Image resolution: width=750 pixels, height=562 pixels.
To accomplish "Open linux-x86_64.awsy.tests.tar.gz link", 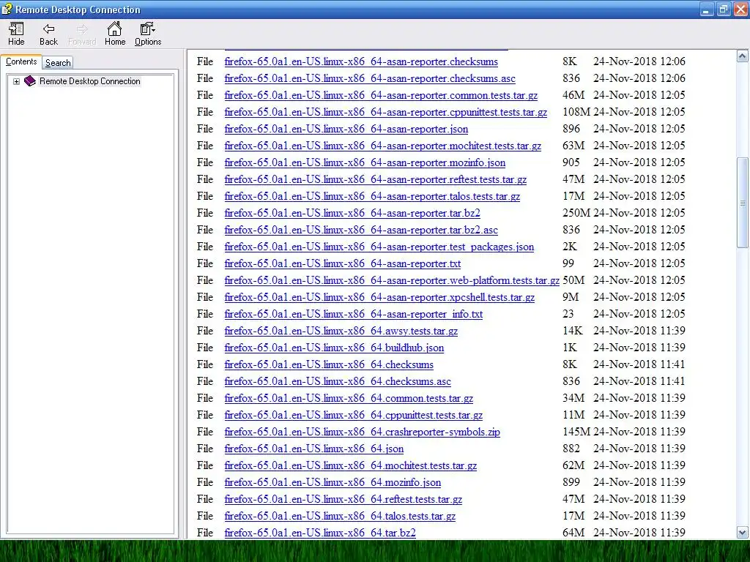I will tap(341, 331).
